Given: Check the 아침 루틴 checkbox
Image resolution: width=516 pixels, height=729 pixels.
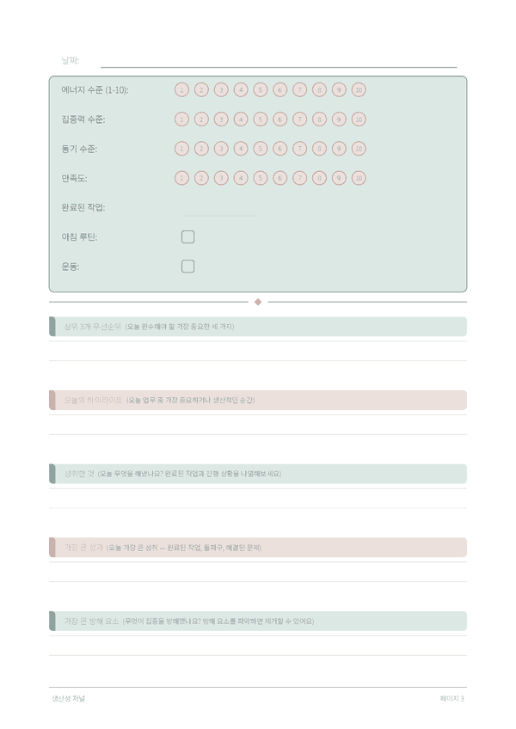Looking at the screenshot, I should coord(188,237).
